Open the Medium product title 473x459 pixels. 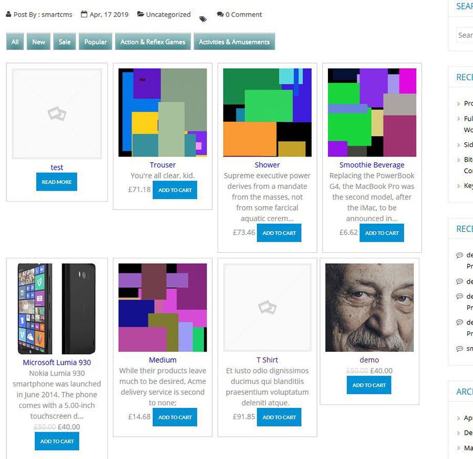pos(162,360)
